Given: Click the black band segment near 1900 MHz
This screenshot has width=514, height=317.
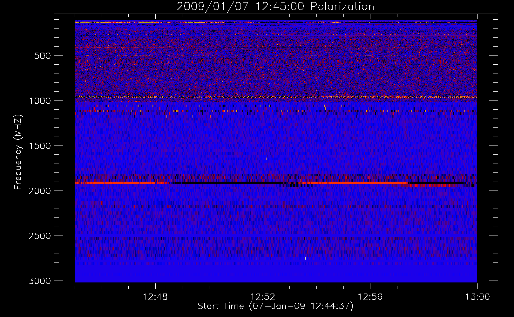Looking at the screenshot, I should click(227, 183).
